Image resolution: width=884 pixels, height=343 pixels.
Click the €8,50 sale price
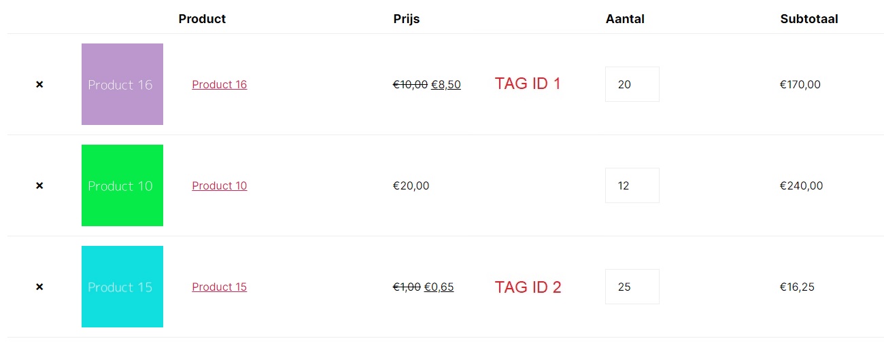click(x=446, y=84)
